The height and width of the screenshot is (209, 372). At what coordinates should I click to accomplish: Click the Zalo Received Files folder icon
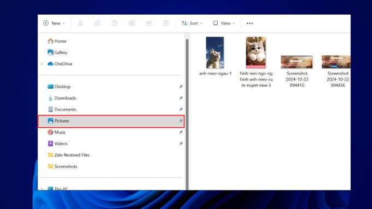[50, 155]
